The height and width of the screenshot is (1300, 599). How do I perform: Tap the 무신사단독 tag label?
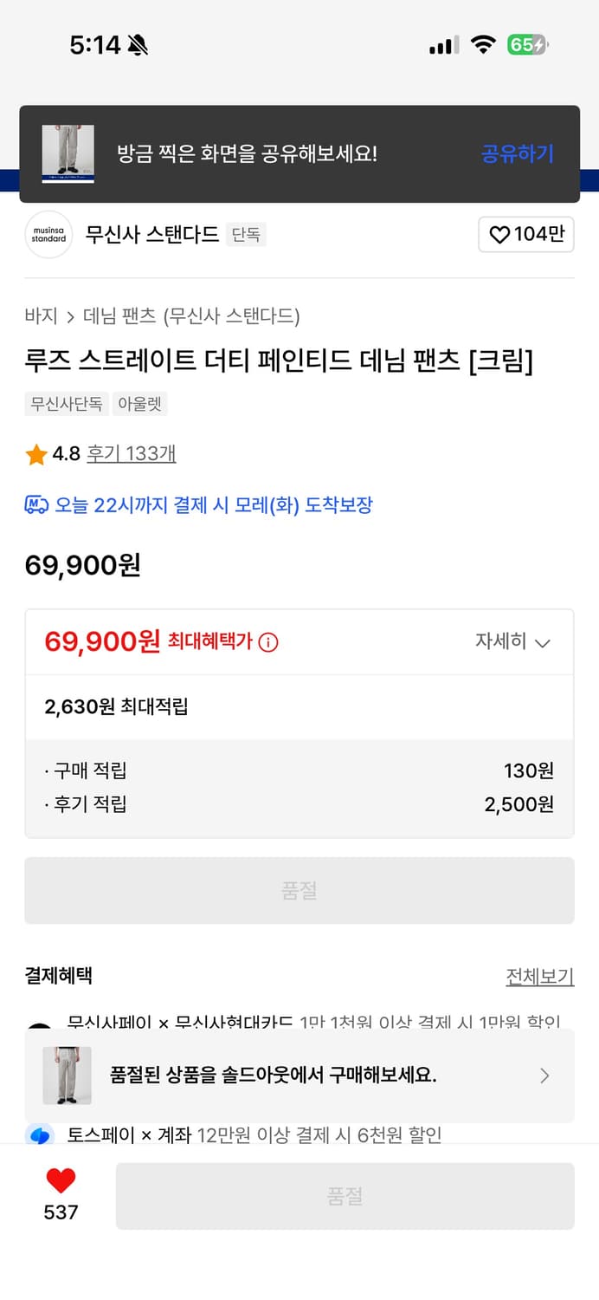(66, 404)
